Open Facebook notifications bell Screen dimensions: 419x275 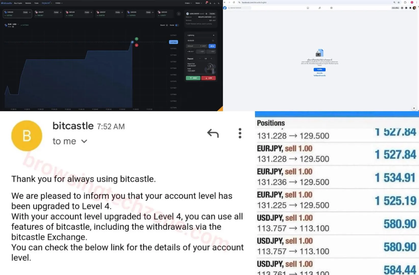pos(410,8)
